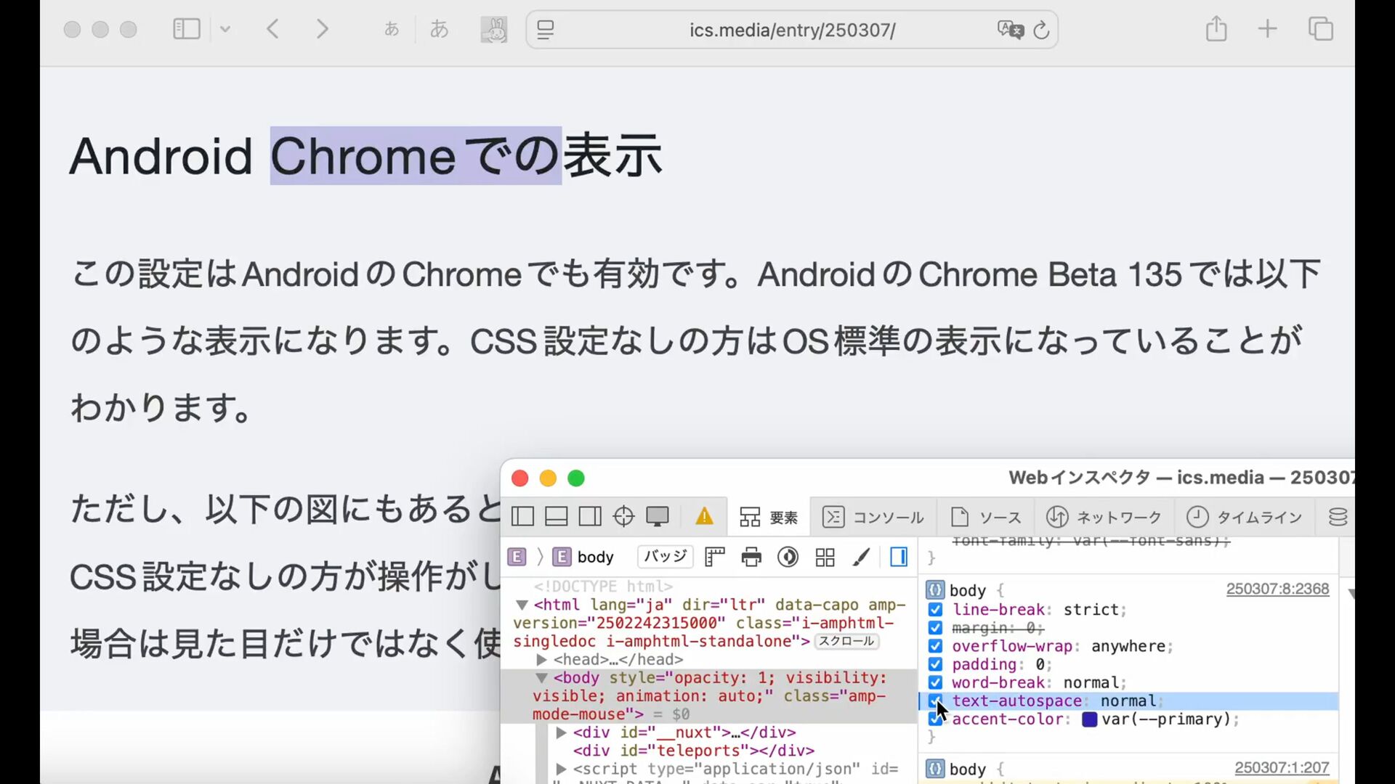This screenshot has width=1395, height=784.
Task: Open the ネットワーク tab
Action: (x=1104, y=517)
